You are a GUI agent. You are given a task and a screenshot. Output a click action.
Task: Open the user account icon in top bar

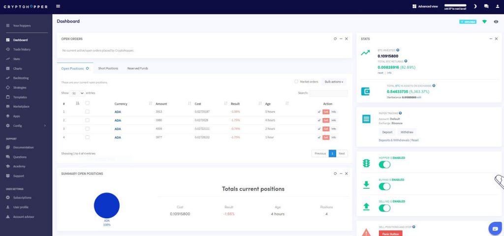(498, 6)
